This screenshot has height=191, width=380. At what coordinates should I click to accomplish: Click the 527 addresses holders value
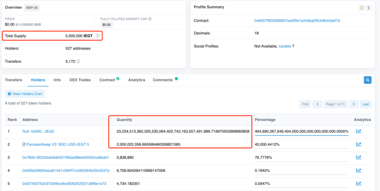78,48
